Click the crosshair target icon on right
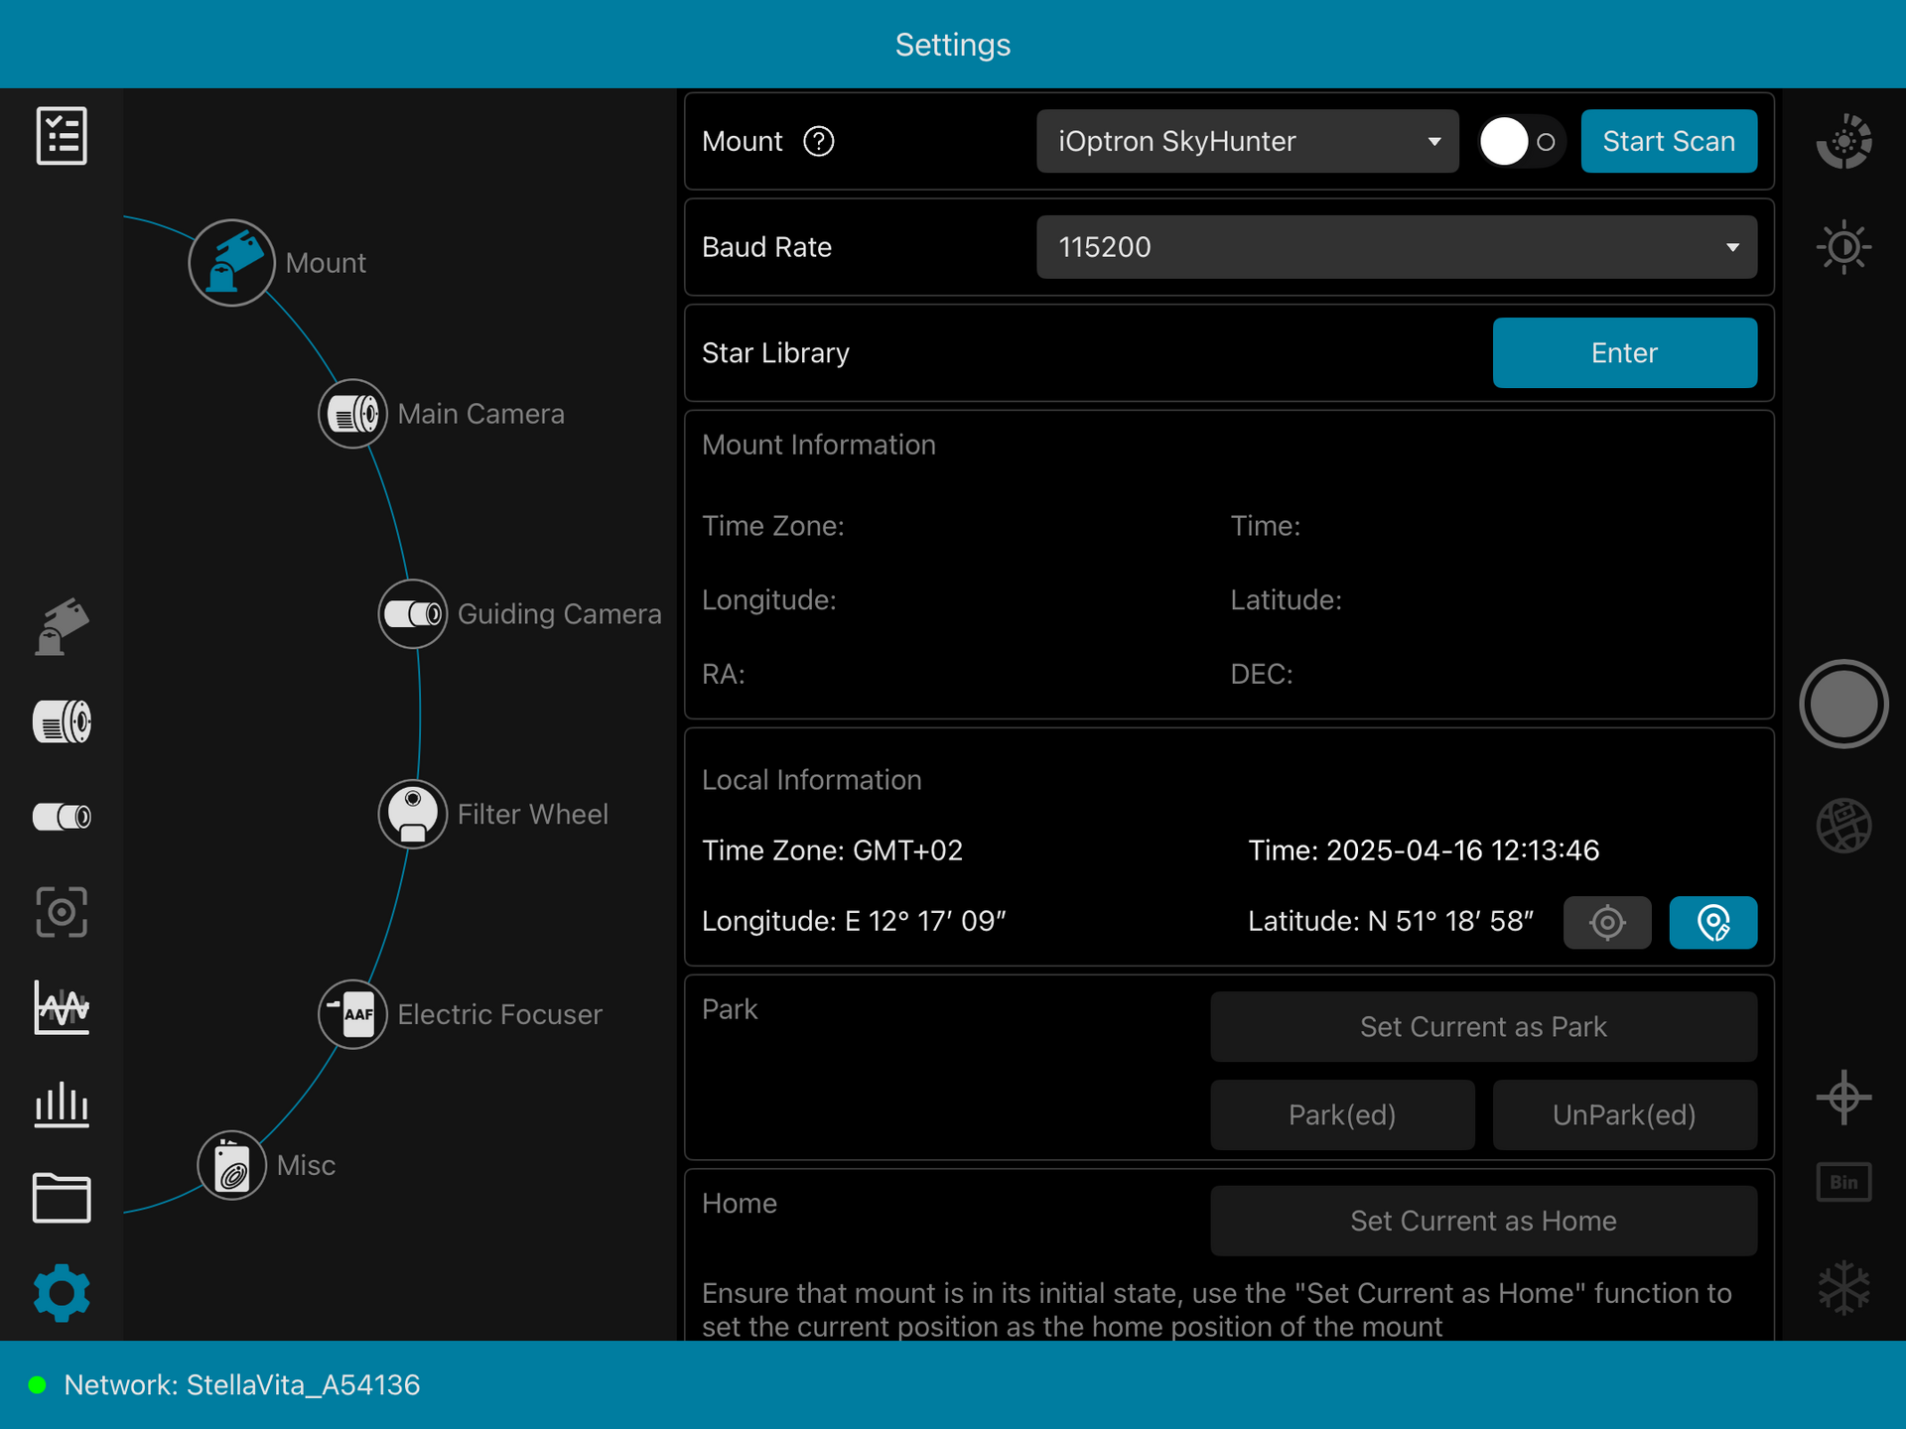This screenshot has height=1429, width=1906. [1843, 1098]
